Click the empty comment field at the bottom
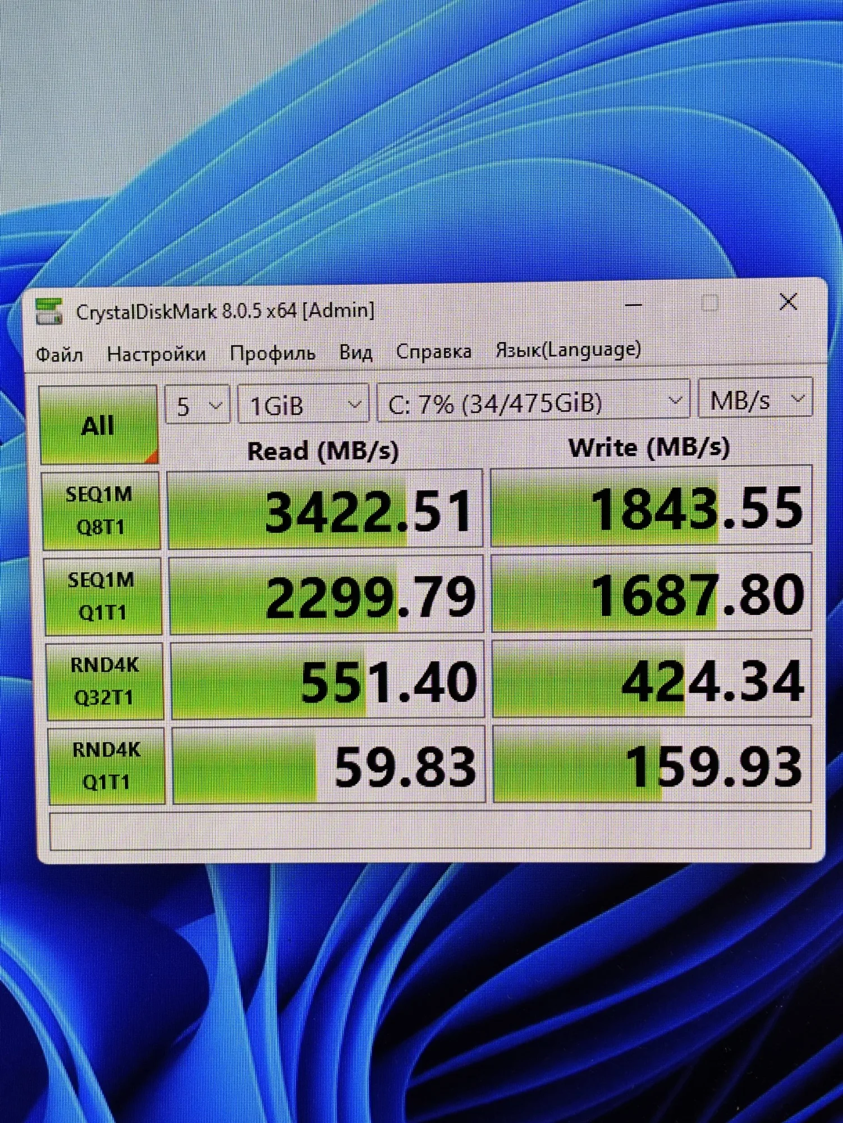Image resolution: width=843 pixels, height=1123 pixels. (430, 830)
